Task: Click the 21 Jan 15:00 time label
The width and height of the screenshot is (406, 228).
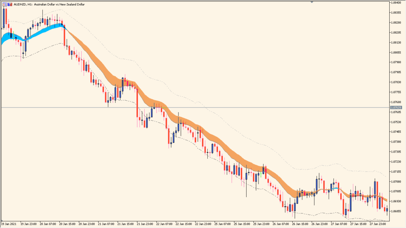Action: click(x=126, y=224)
